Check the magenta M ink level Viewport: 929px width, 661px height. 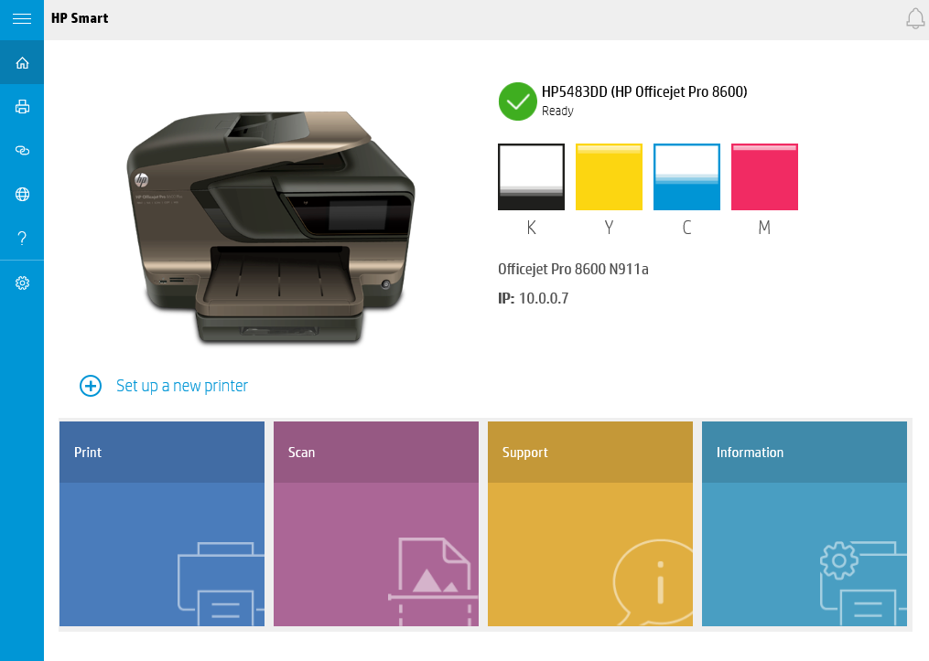coord(764,177)
